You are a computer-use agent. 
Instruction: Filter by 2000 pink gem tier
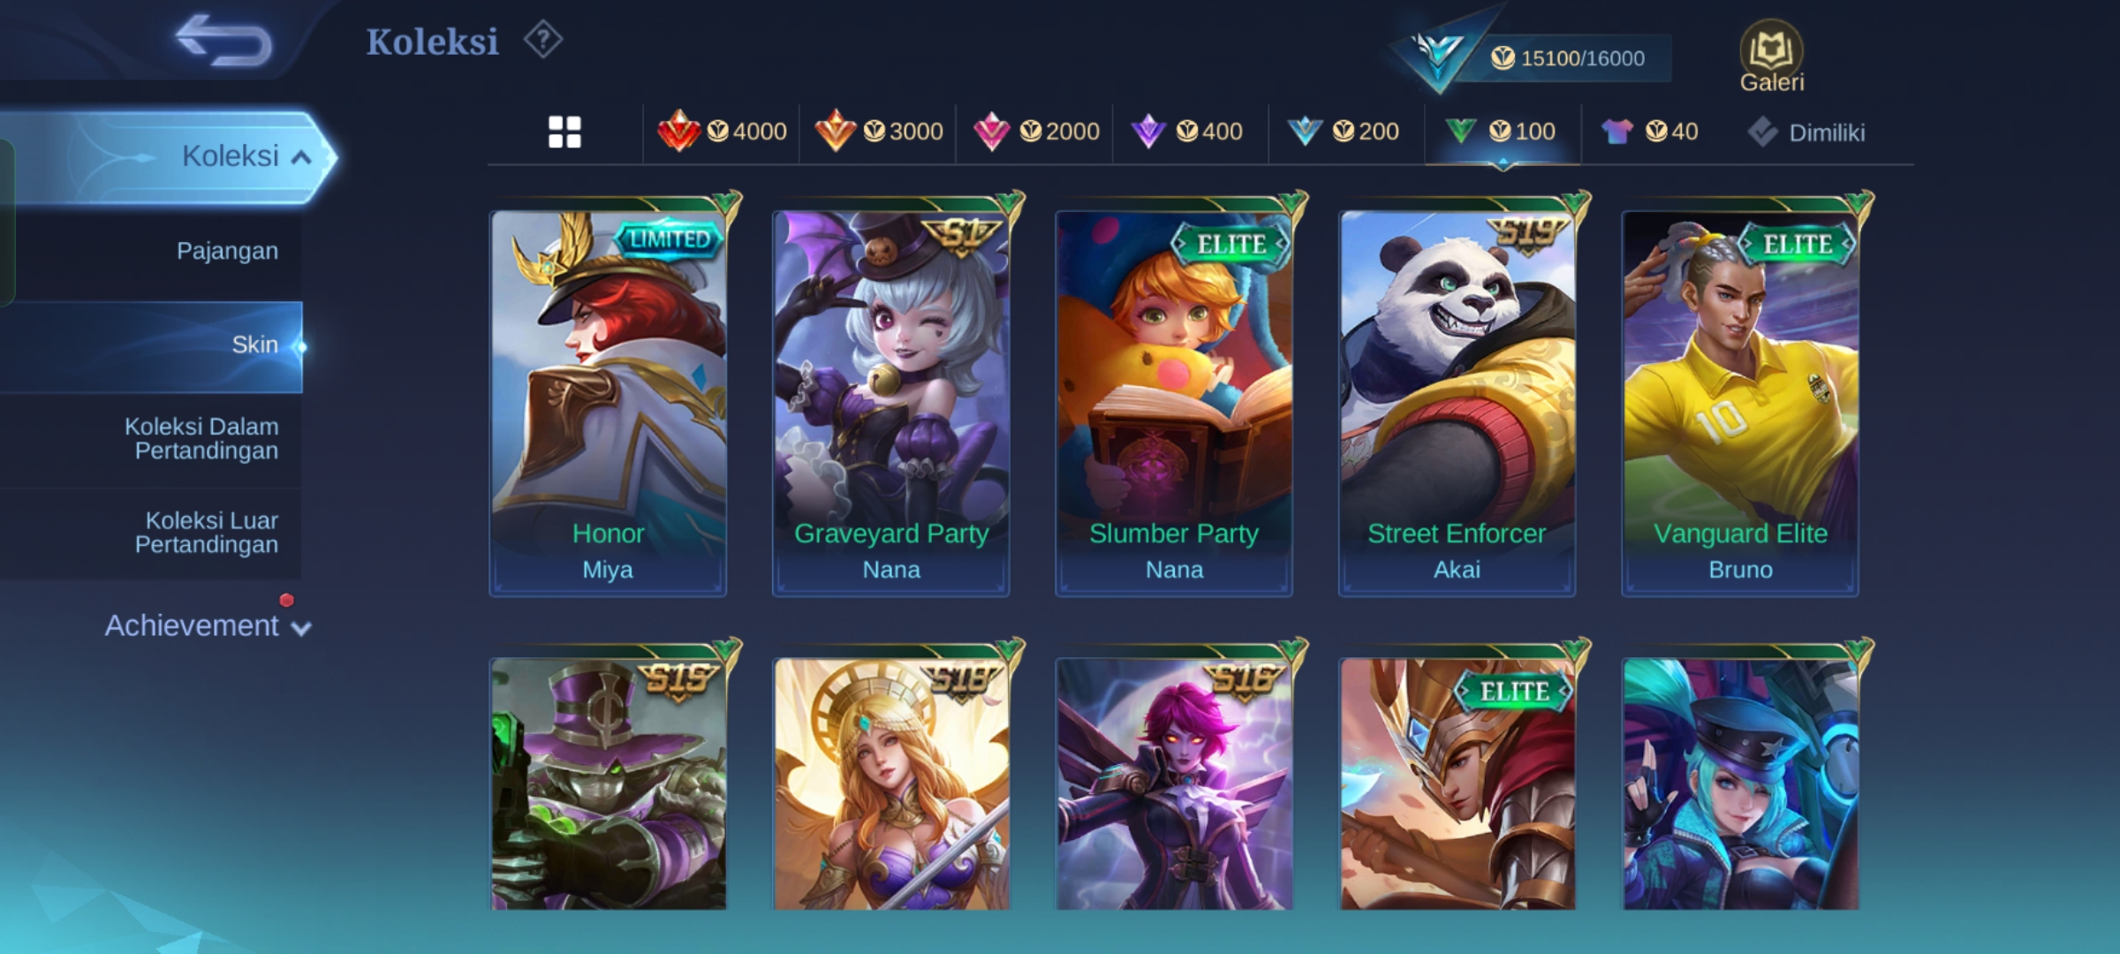coord(1035,132)
